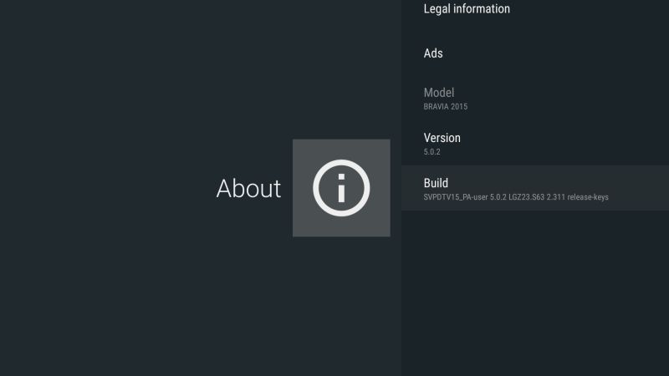Select the Model BRAVIA 2015 row

(x=535, y=99)
